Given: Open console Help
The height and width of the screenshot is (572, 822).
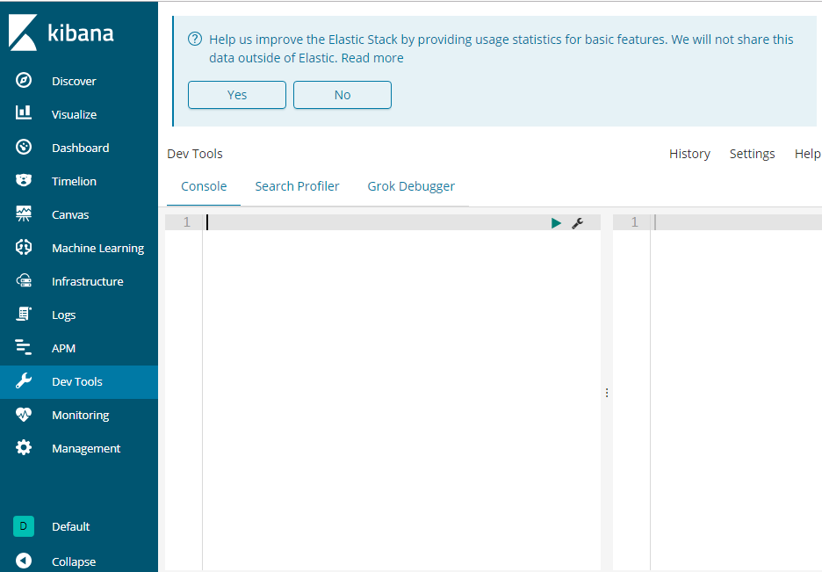Looking at the screenshot, I should [x=807, y=154].
